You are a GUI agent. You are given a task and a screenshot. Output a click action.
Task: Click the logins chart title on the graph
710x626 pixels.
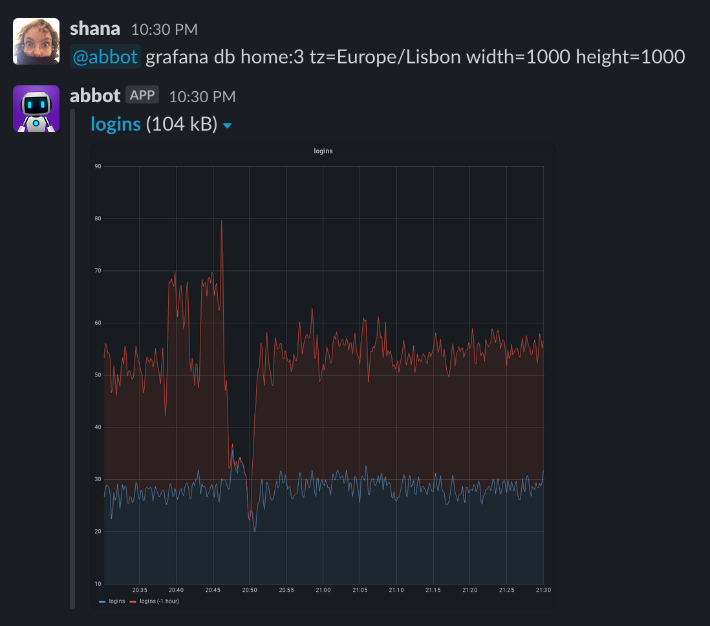323,151
